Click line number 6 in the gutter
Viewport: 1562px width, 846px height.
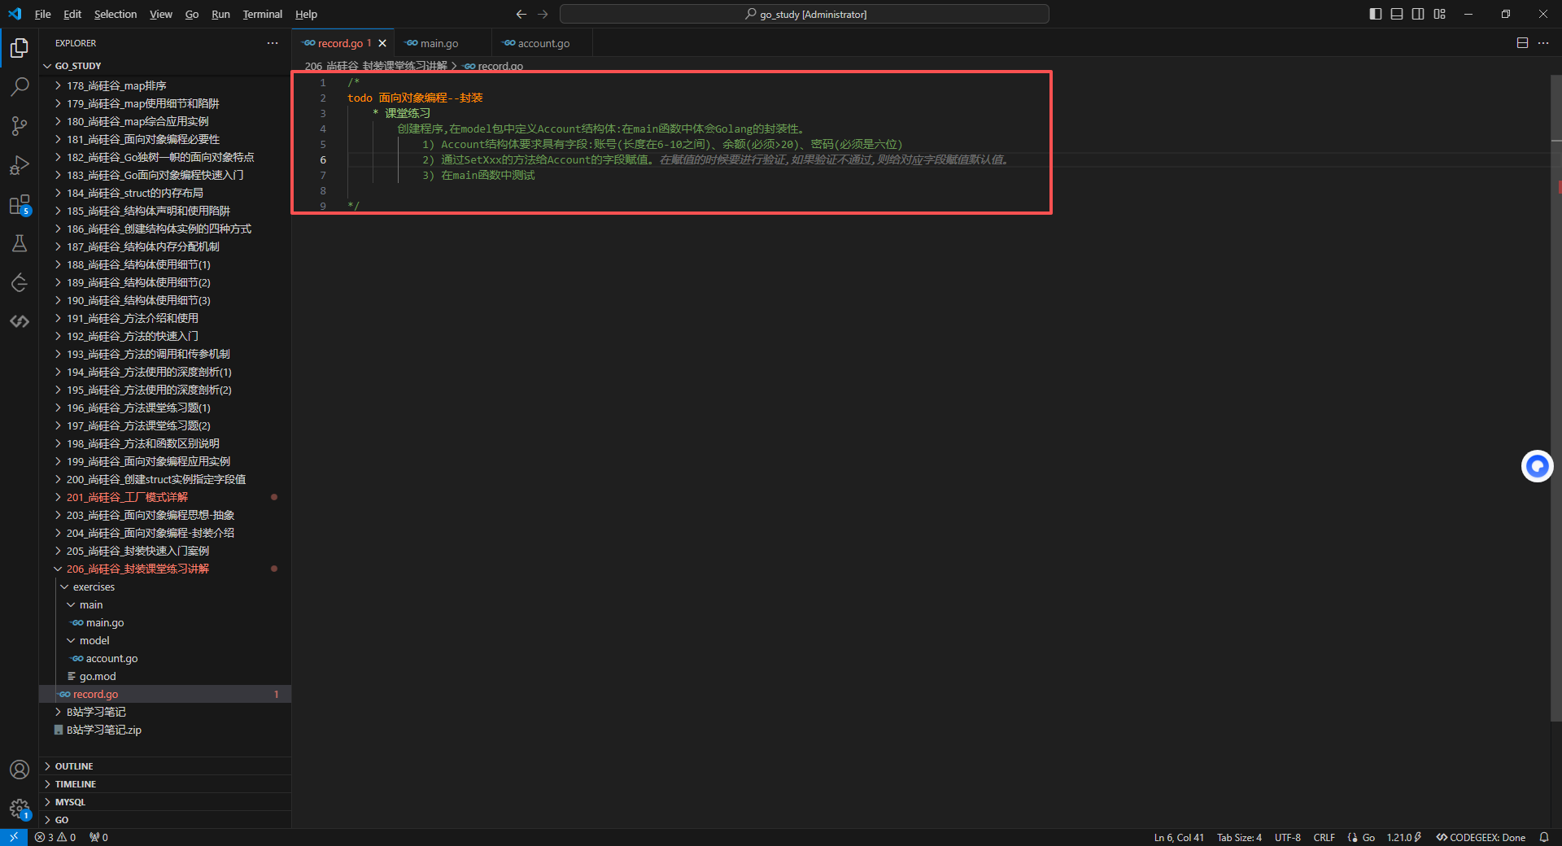323,159
